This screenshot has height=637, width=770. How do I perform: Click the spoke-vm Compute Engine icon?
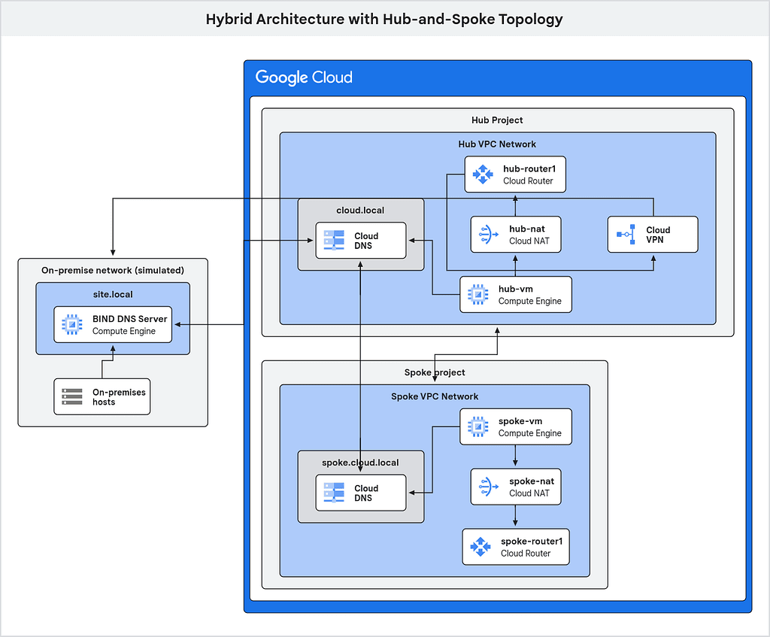pos(477,426)
